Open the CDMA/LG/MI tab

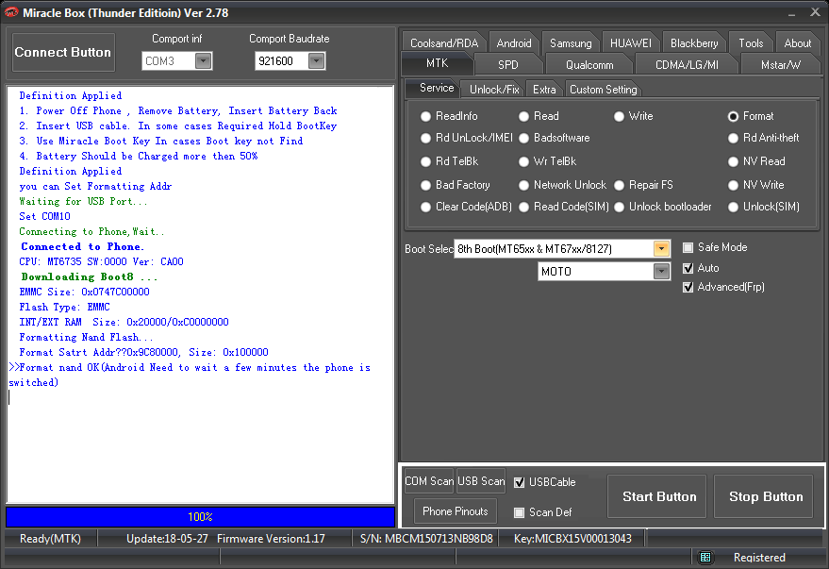tap(687, 64)
